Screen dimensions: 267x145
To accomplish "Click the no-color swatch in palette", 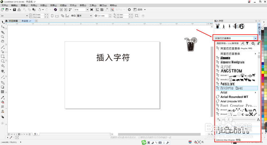I will (262, 29).
